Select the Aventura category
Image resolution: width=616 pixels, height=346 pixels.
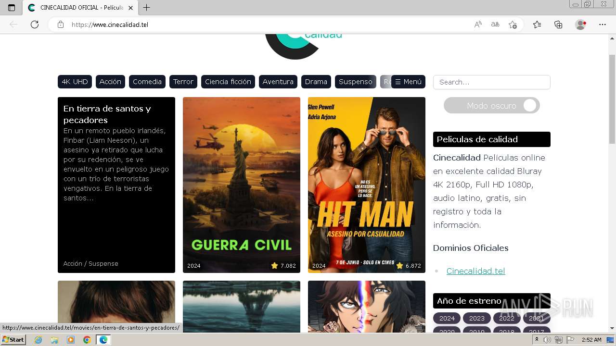(x=278, y=82)
